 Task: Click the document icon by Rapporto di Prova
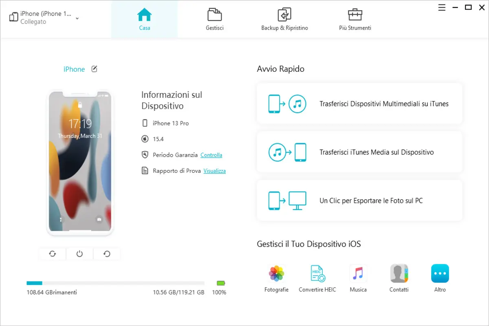(145, 171)
